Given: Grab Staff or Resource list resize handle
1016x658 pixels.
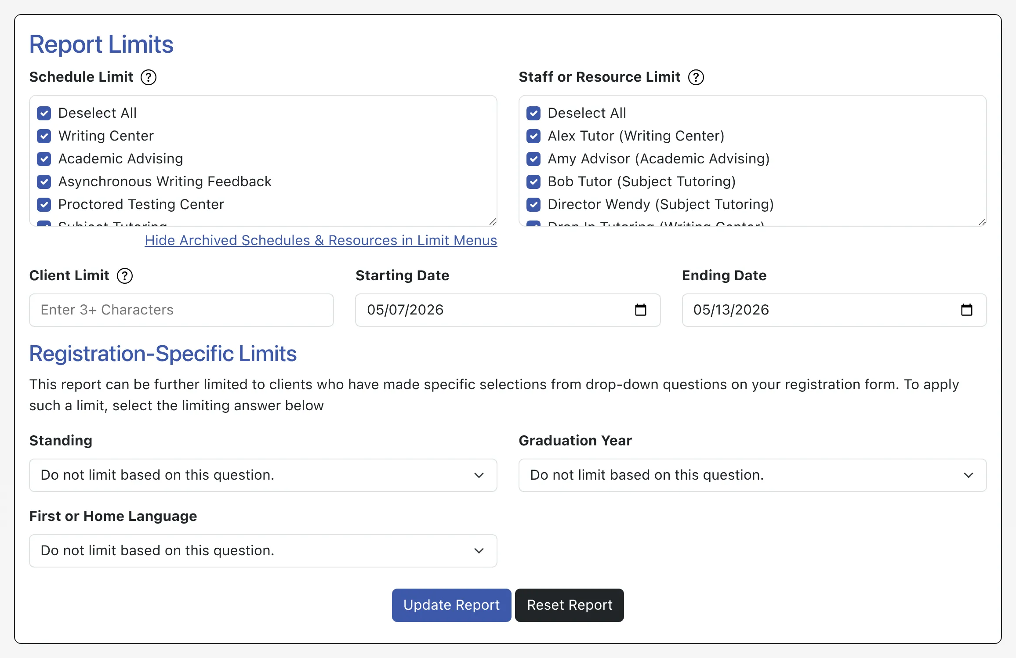Looking at the screenshot, I should (982, 222).
